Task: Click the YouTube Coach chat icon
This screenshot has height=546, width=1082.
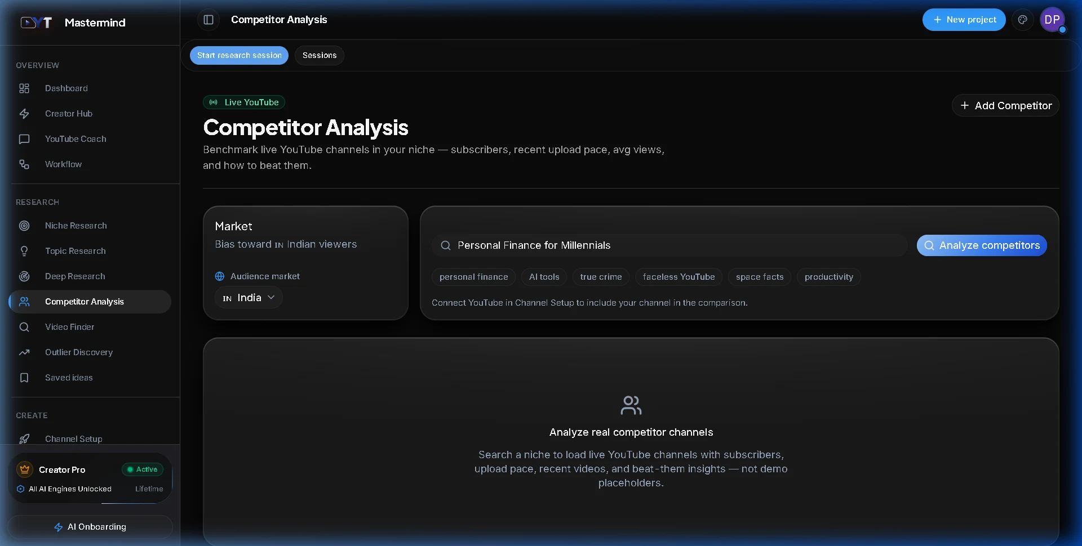Action: point(24,139)
